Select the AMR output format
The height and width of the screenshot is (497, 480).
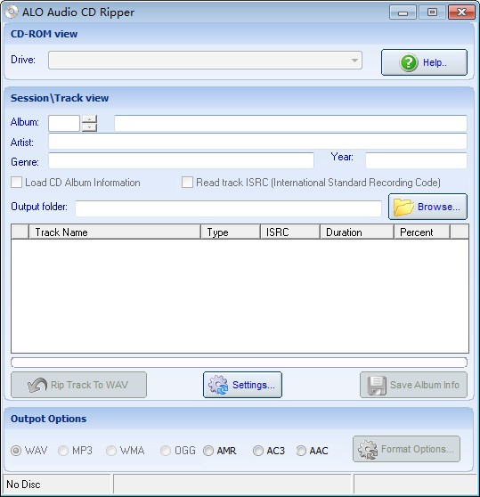pyautogui.click(x=208, y=451)
